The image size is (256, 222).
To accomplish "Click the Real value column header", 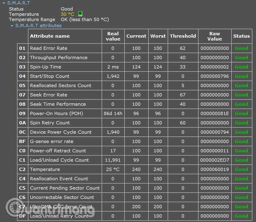I will 113,36.
